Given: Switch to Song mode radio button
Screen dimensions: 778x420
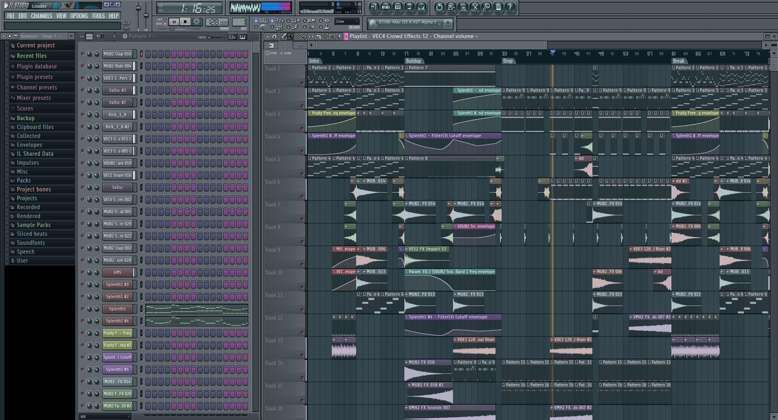Looking at the screenshot, I should pyautogui.click(x=165, y=23).
